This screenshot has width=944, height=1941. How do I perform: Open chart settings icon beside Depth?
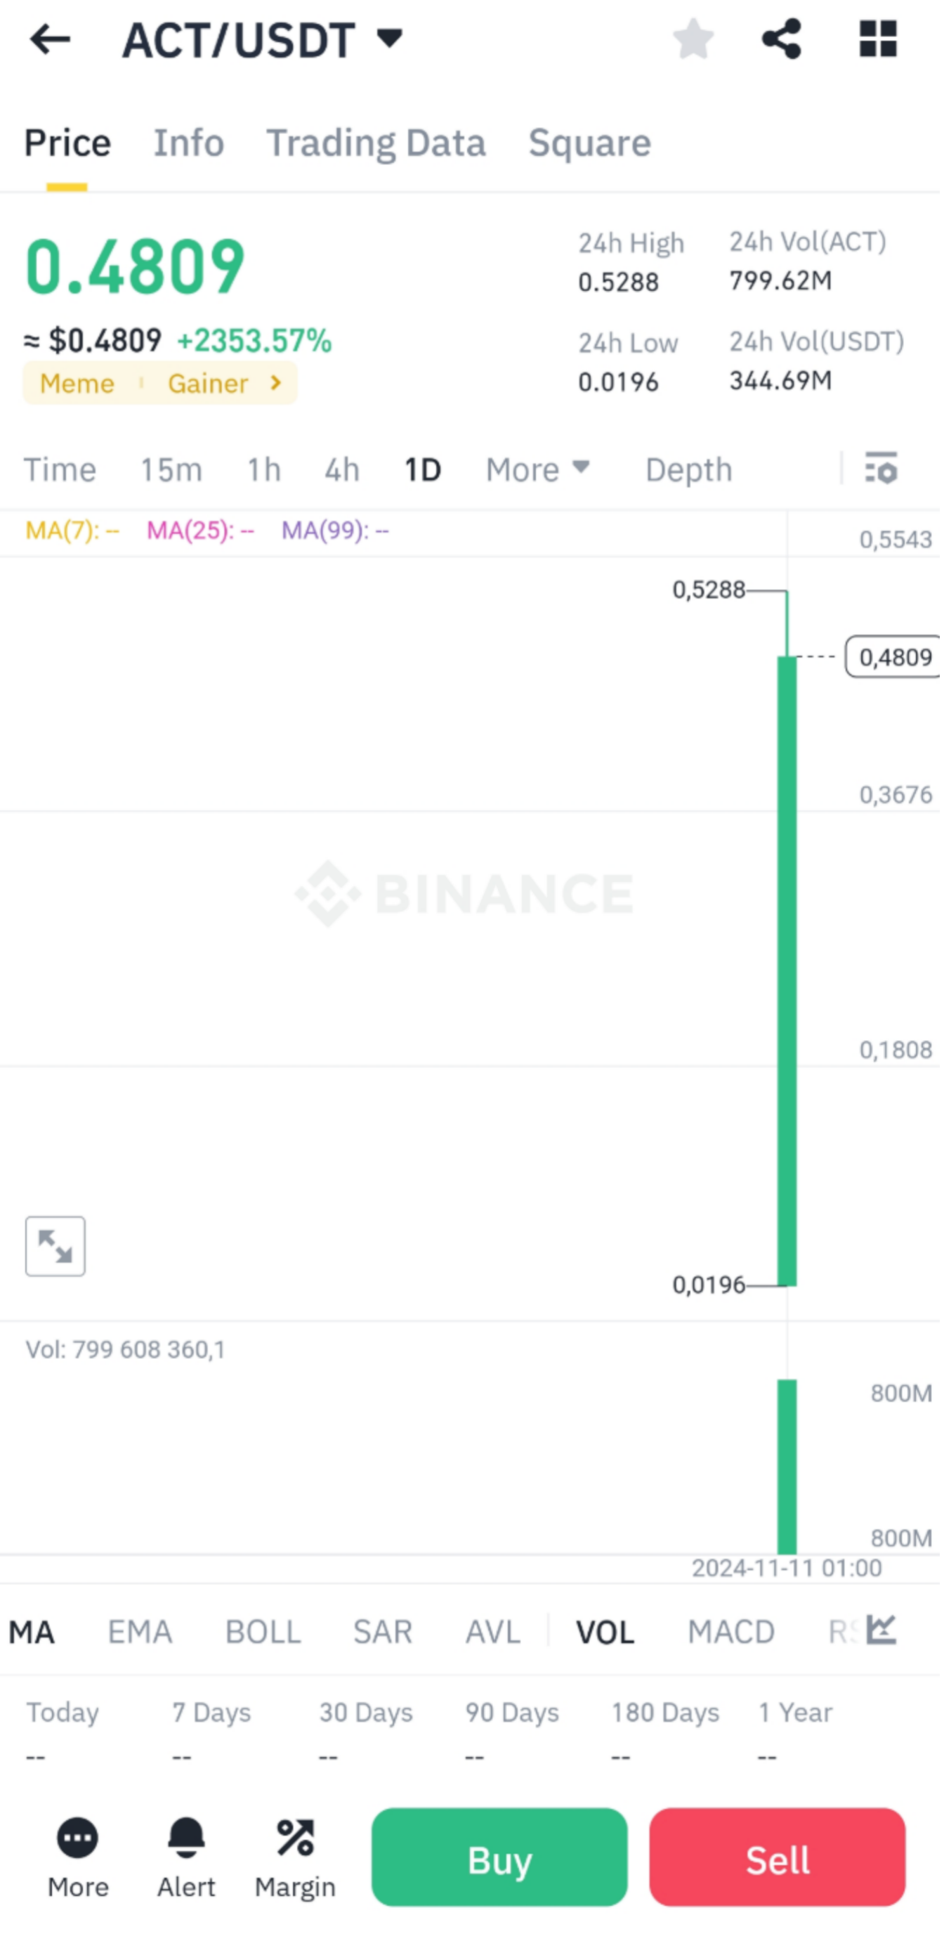(x=881, y=469)
